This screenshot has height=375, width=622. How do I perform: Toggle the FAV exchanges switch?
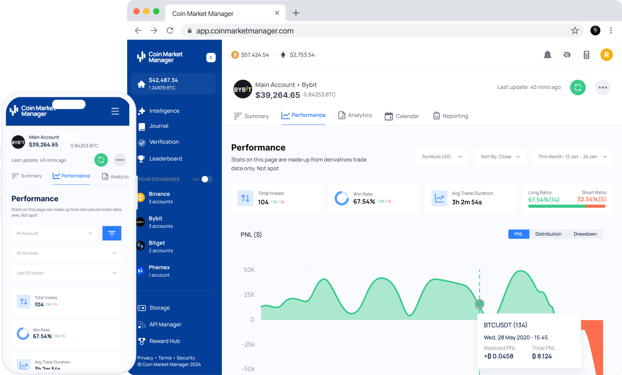(207, 179)
